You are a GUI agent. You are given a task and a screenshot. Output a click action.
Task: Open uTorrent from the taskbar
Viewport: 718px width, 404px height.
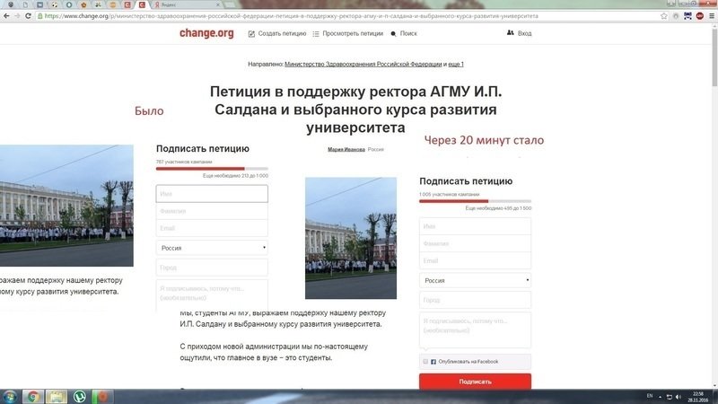(79, 396)
